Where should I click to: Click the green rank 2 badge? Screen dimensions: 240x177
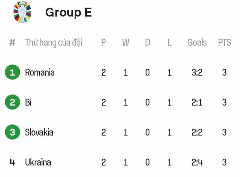(12, 102)
